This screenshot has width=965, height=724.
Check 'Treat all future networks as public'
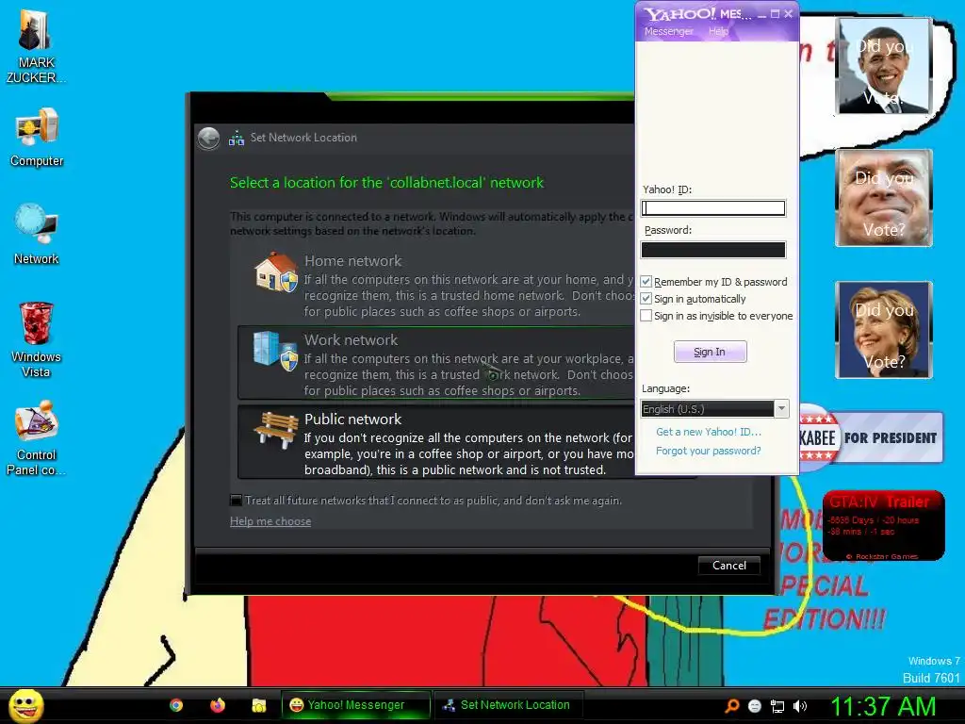point(236,500)
